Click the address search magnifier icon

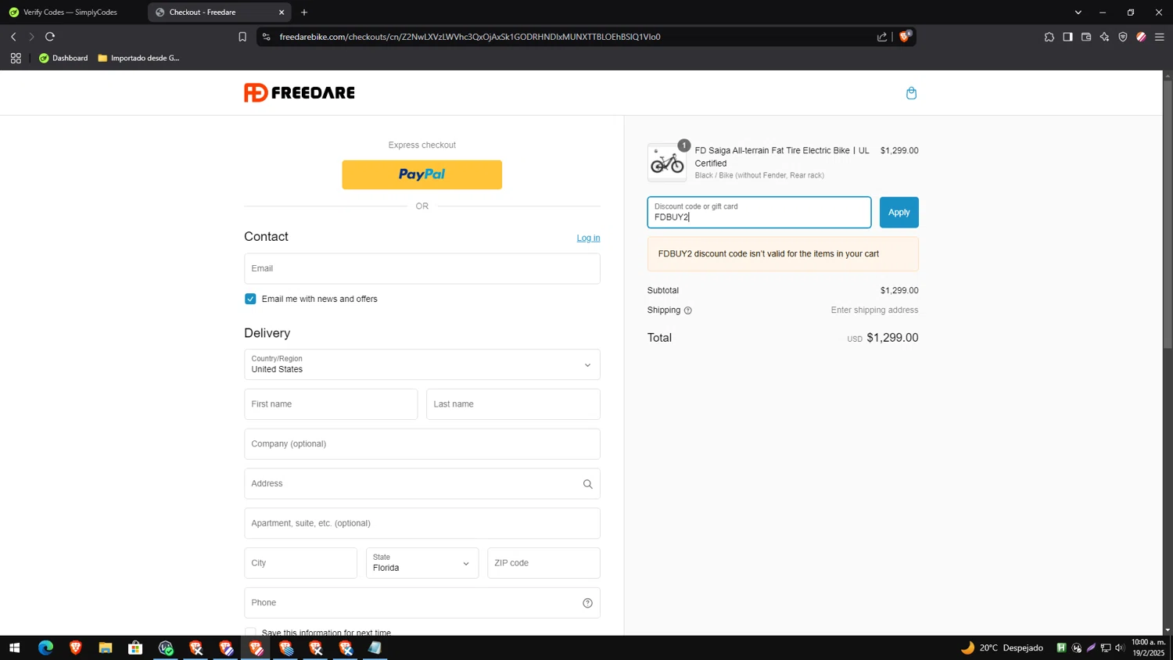tap(587, 484)
